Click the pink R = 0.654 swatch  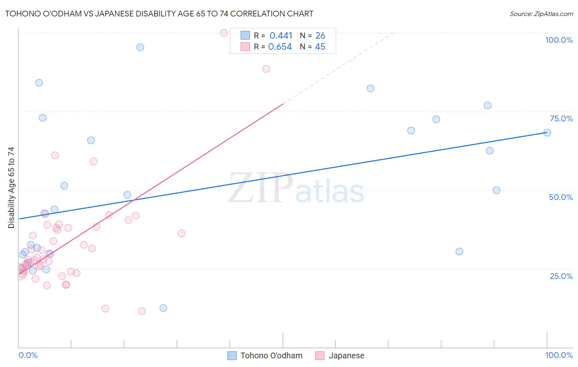[245, 46]
